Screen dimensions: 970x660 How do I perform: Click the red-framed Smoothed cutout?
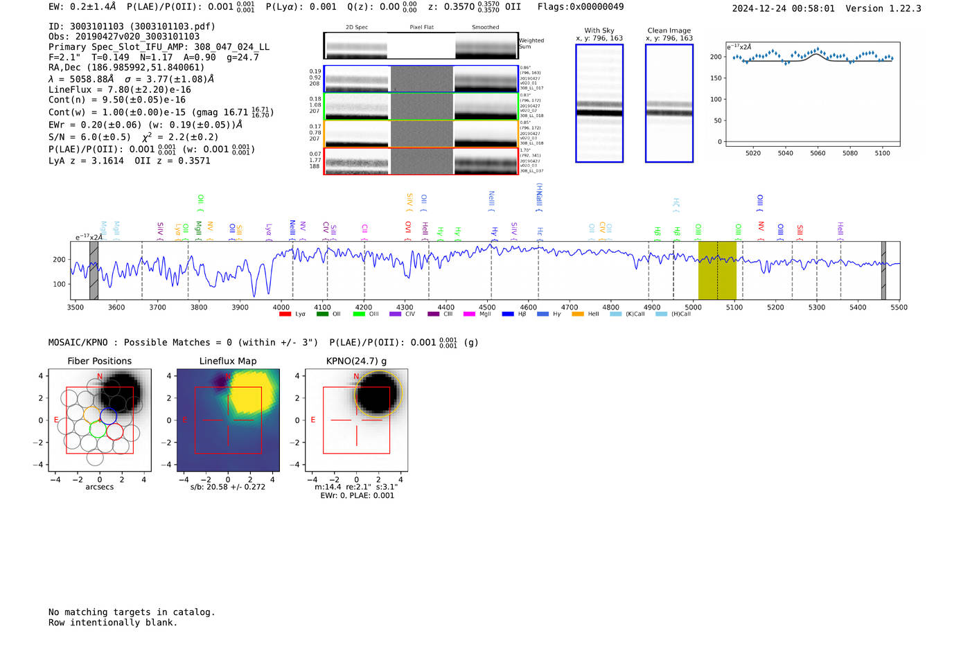pyautogui.click(x=486, y=161)
